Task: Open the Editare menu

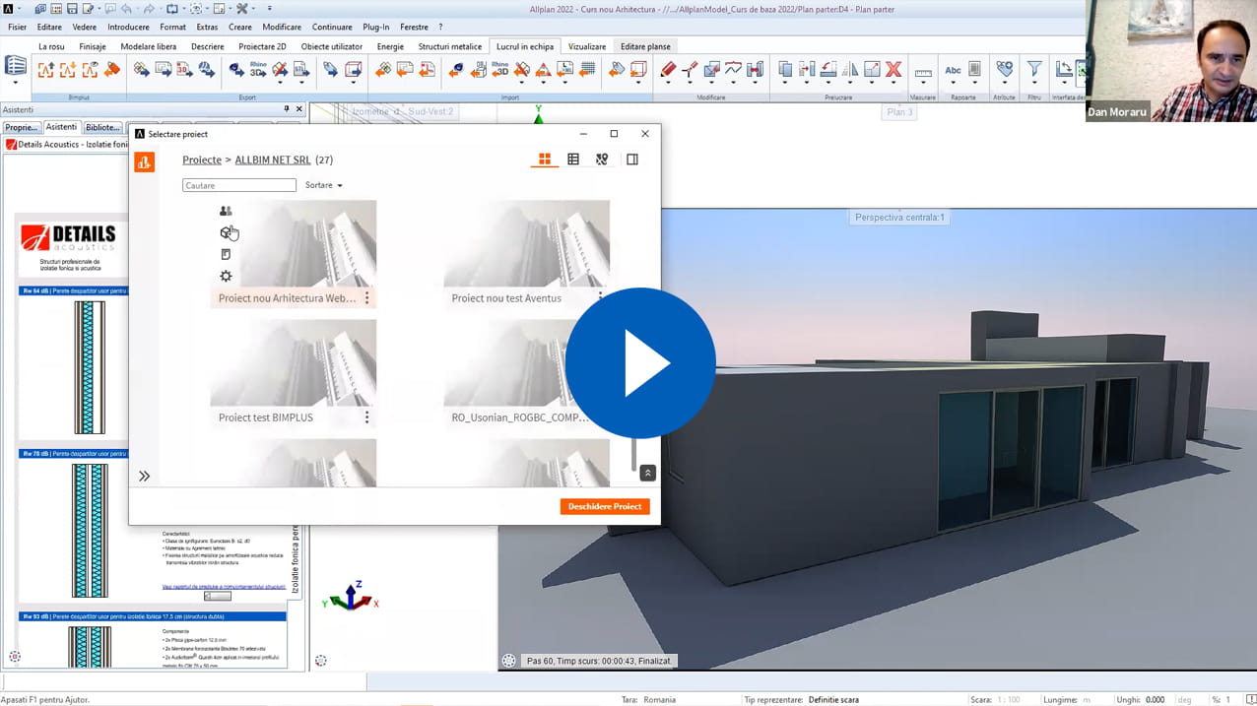Action: coord(49,28)
